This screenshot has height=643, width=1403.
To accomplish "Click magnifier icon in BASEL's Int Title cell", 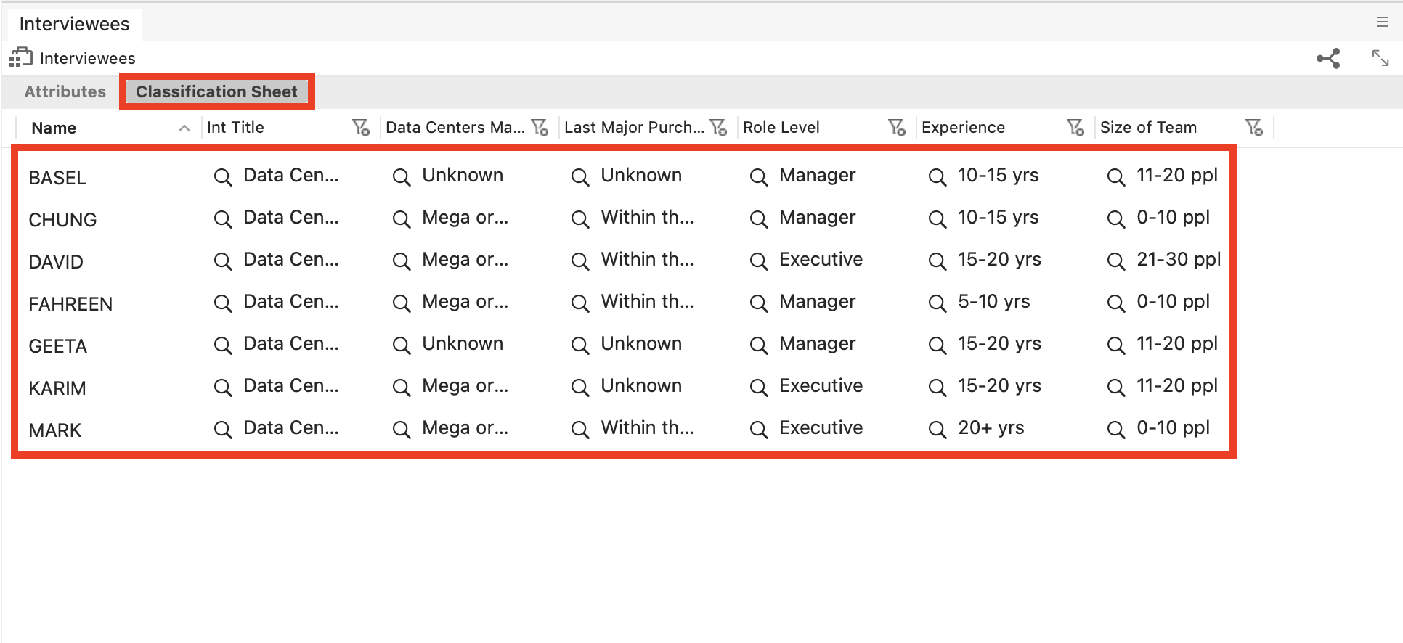I will pyautogui.click(x=223, y=177).
